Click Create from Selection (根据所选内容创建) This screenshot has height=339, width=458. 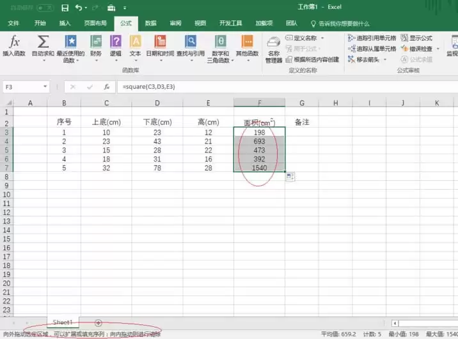coord(312,59)
